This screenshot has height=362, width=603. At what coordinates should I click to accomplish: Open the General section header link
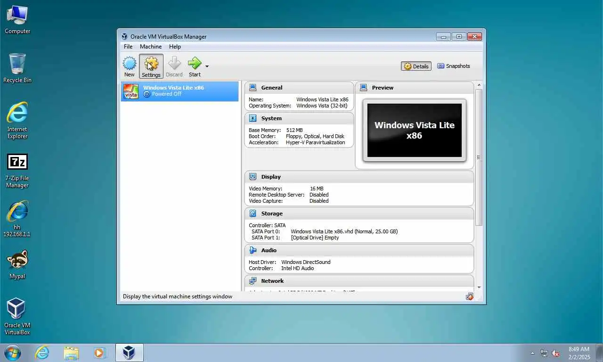click(272, 88)
